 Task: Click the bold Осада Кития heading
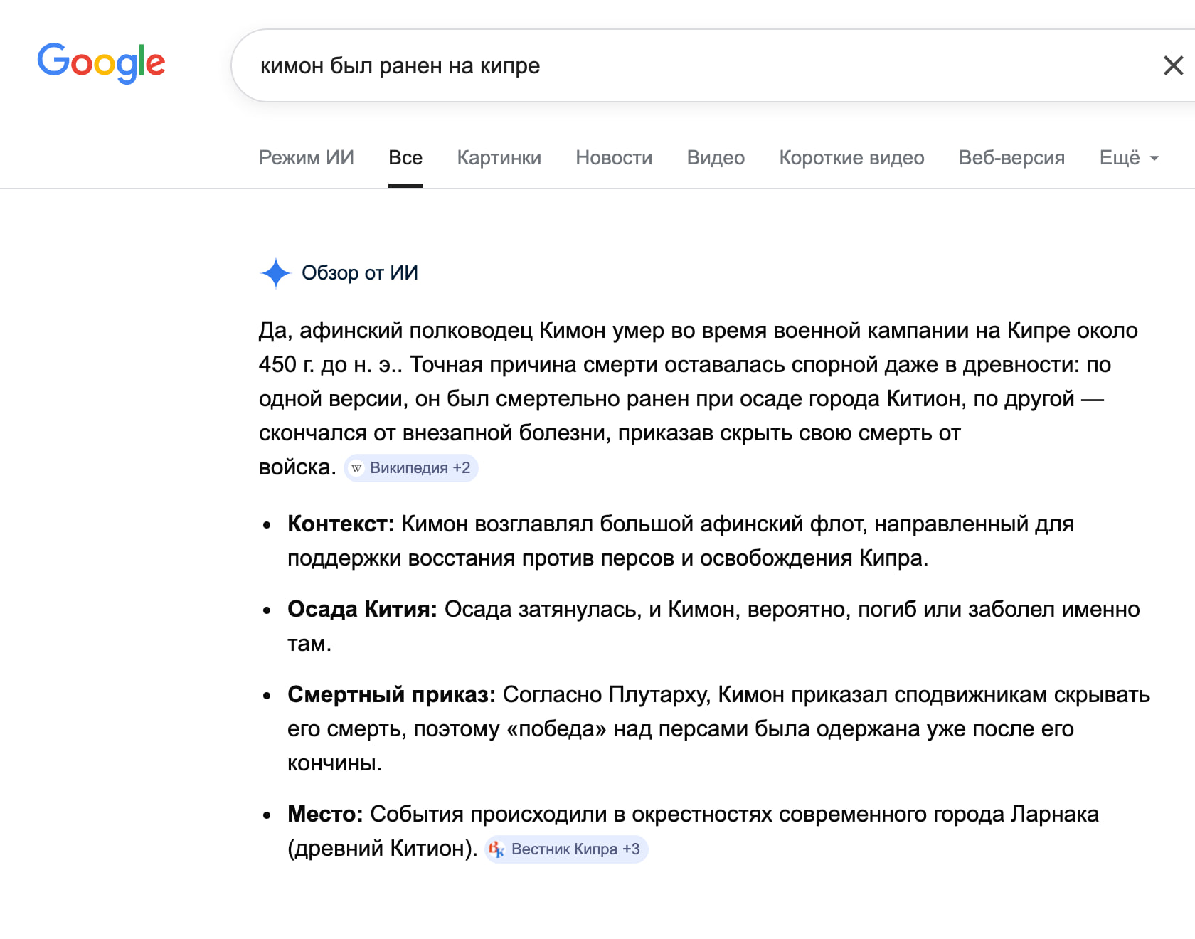(361, 610)
